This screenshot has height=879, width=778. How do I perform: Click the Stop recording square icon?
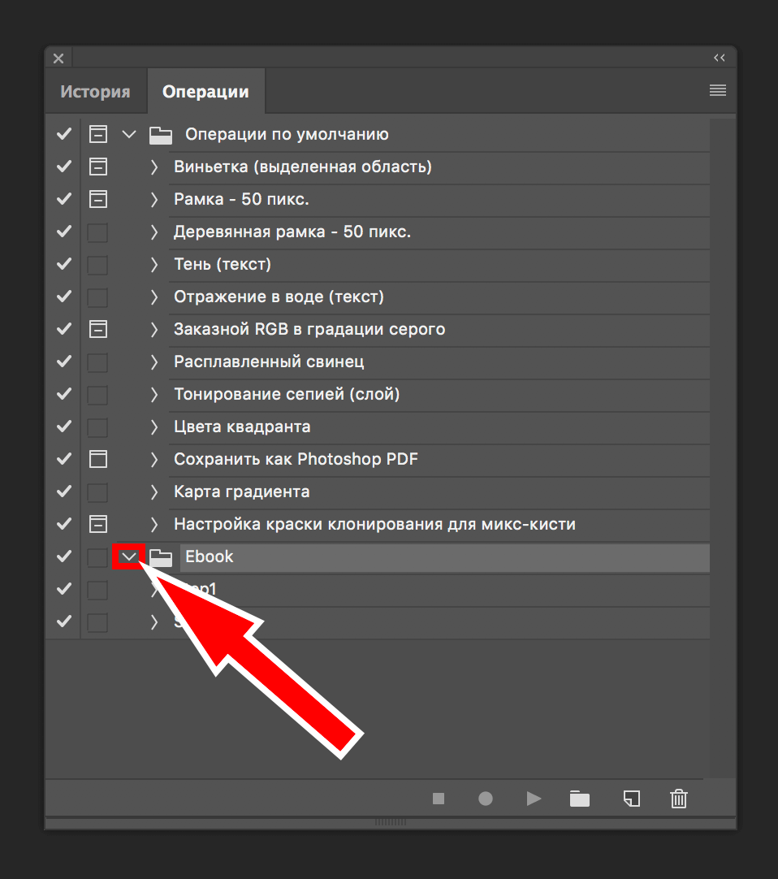click(439, 799)
